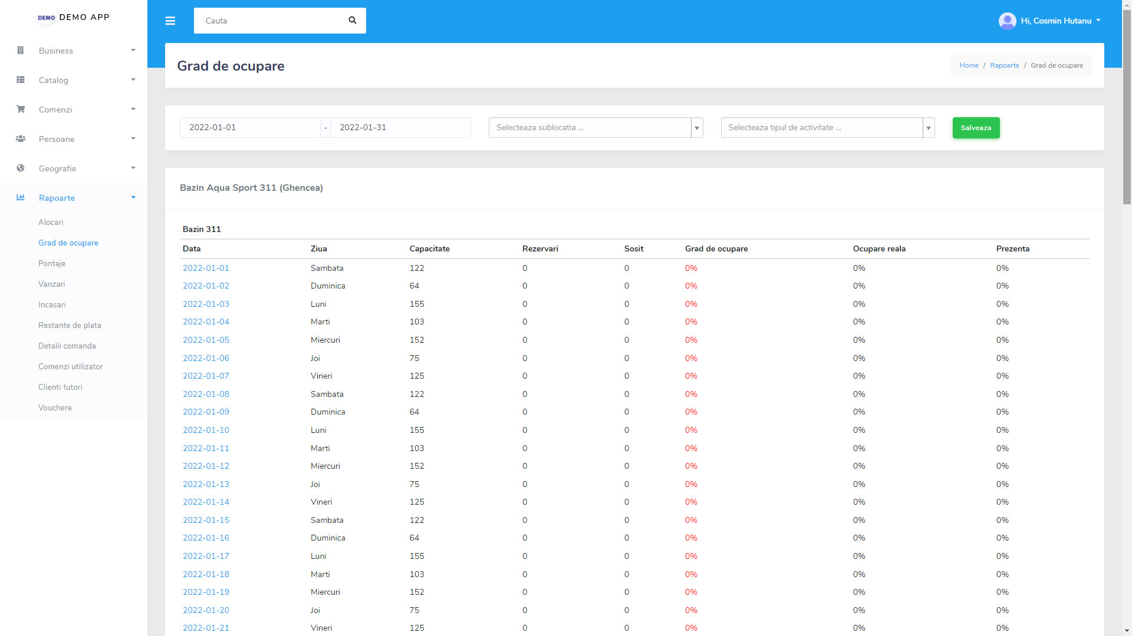The width and height of the screenshot is (1132, 636).
Task: Click the Business building icon
Action: point(21,51)
